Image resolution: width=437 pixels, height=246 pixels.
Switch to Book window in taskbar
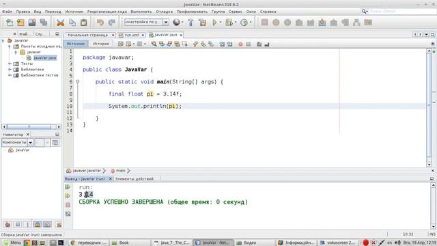pyautogui.click(x=129, y=243)
